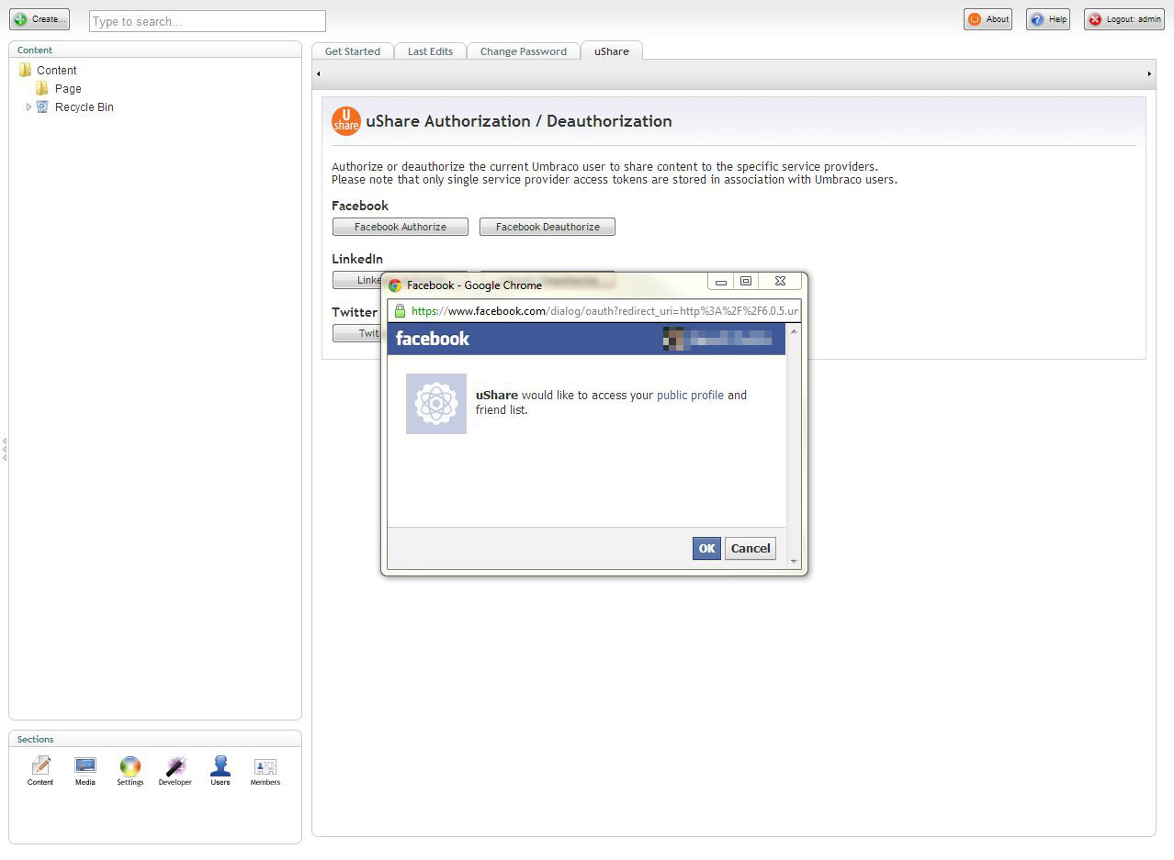The width and height of the screenshot is (1174, 860).
Task: Open the Users section icon
Action: 220,771
